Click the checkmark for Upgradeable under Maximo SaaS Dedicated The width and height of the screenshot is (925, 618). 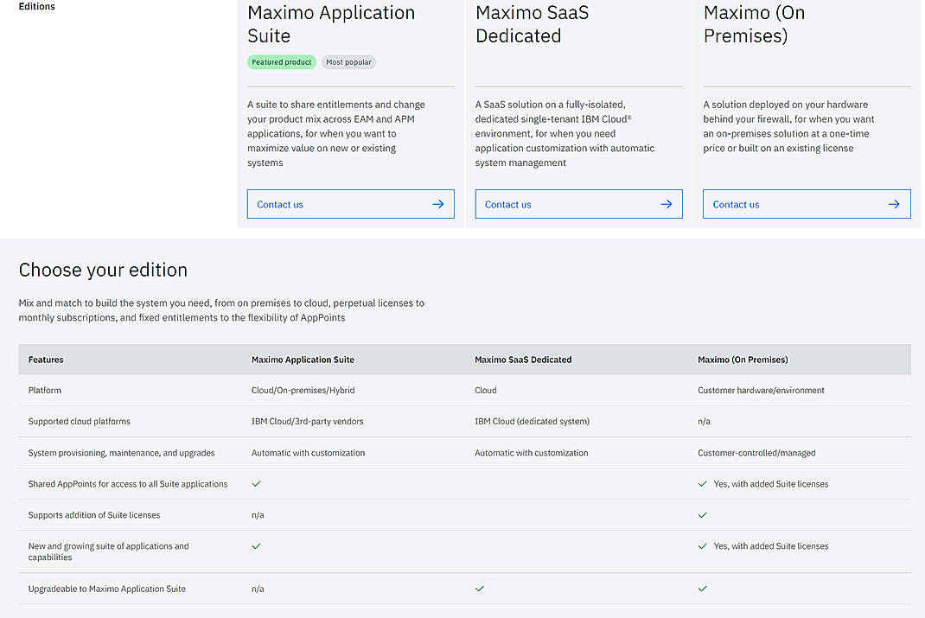pyautogui.click(x=479, y=589)
